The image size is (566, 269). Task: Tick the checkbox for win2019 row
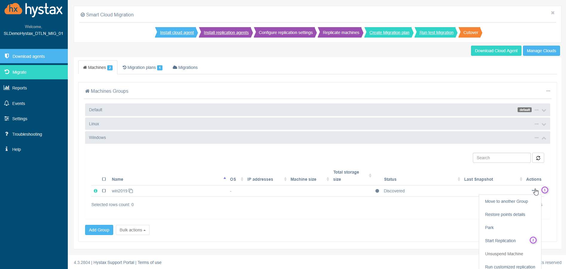104,191
